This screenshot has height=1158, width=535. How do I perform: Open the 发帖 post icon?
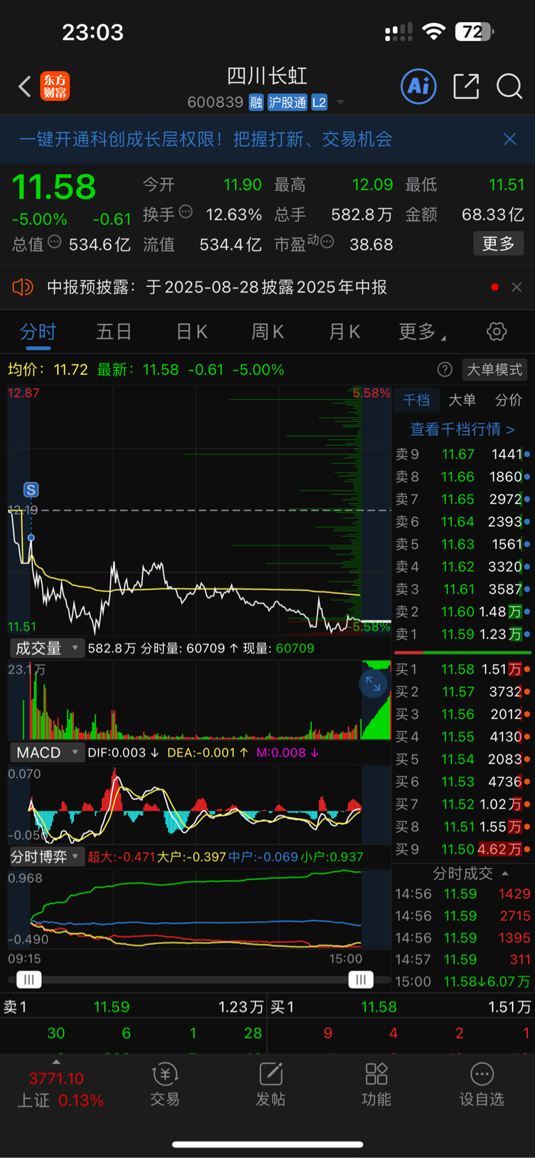(x=270, y=1086)
